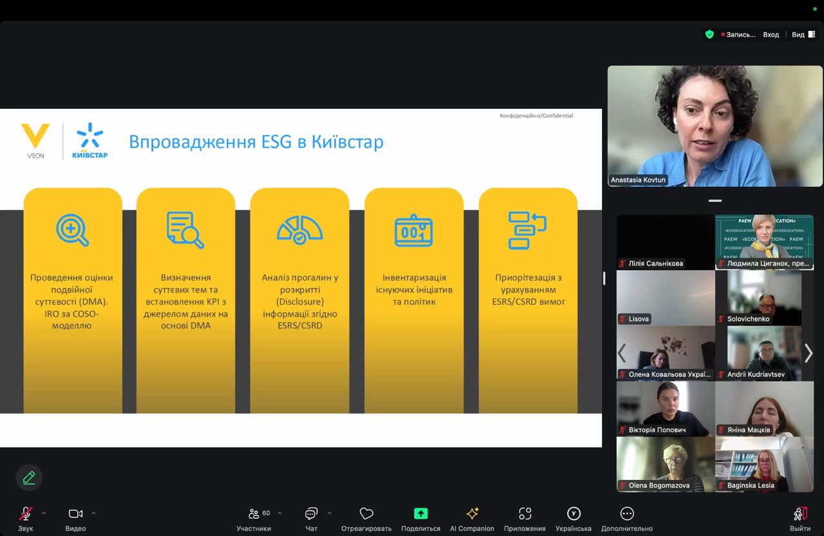Click the Вход sign-in menu item
This screenshot has height=536, width=824.
(771, 35)
